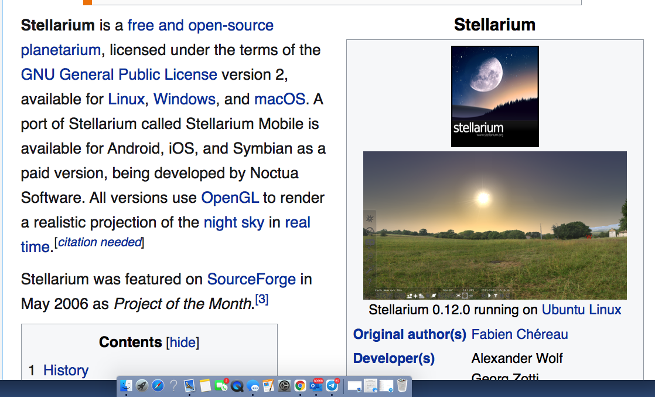Open FaceTime icon with badge 2
The height and width of the screenshot is (397, 655).
pos(221,385)
